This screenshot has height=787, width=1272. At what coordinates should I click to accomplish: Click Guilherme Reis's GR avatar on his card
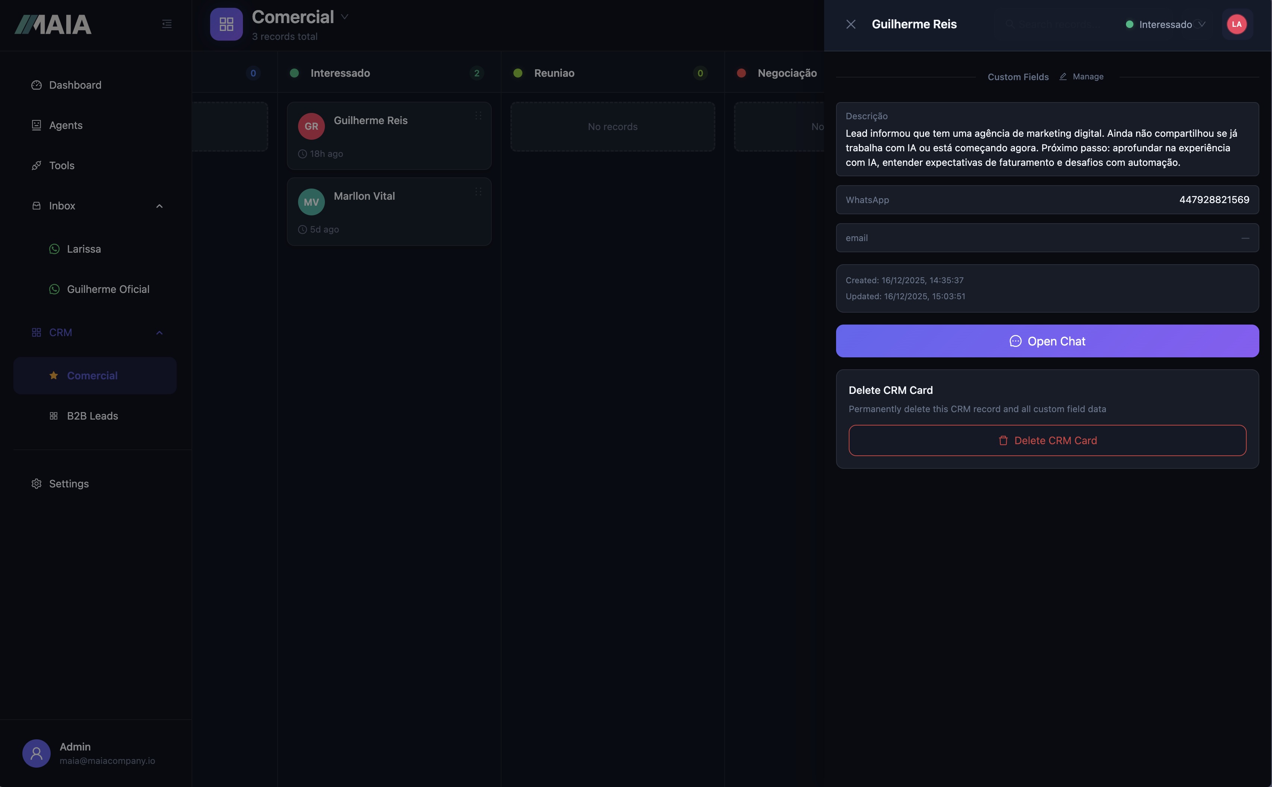(312, 126)
